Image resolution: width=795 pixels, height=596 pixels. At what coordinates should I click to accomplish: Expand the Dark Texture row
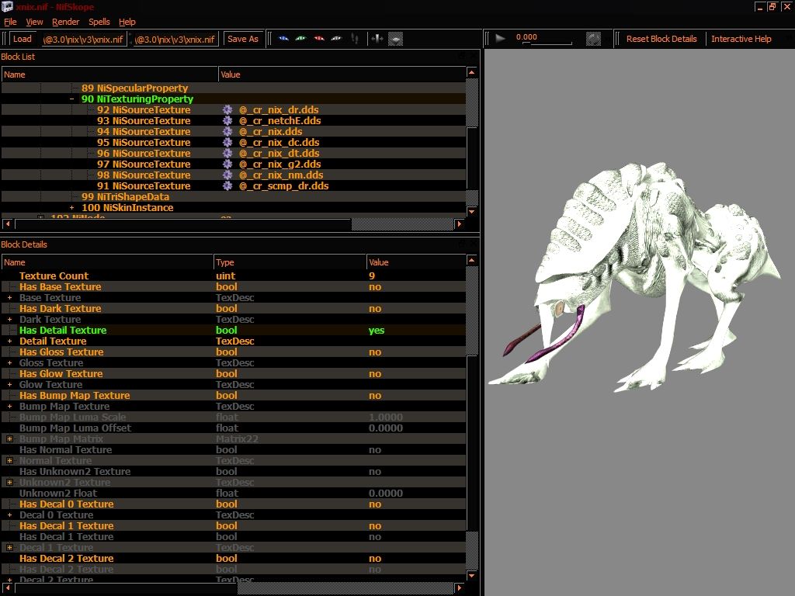click(x=9, y=320)
